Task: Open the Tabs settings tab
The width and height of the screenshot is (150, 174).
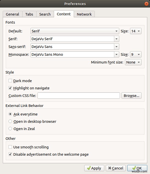Action: pos(29,14)
